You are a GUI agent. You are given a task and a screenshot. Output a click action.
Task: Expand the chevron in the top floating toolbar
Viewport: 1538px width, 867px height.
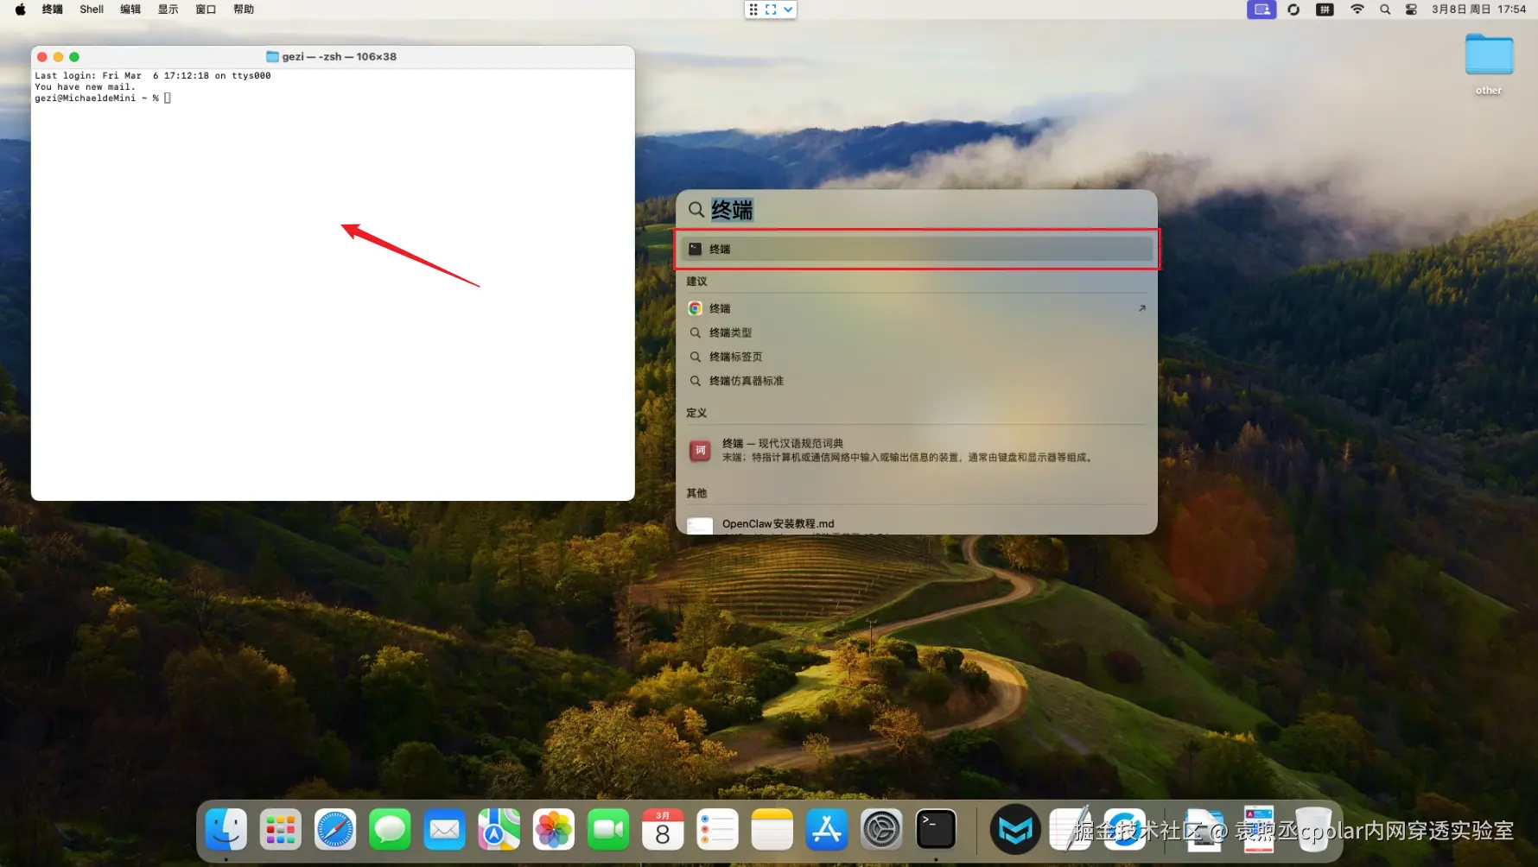pyautogui.click(x=788, y=9)
